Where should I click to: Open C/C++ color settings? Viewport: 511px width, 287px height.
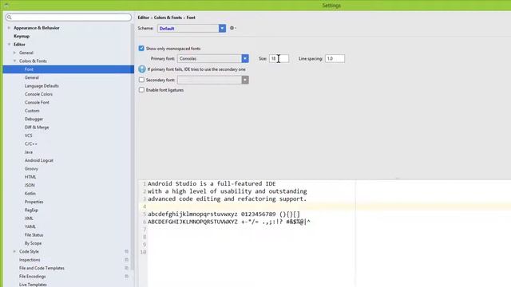tap(31, 143)
